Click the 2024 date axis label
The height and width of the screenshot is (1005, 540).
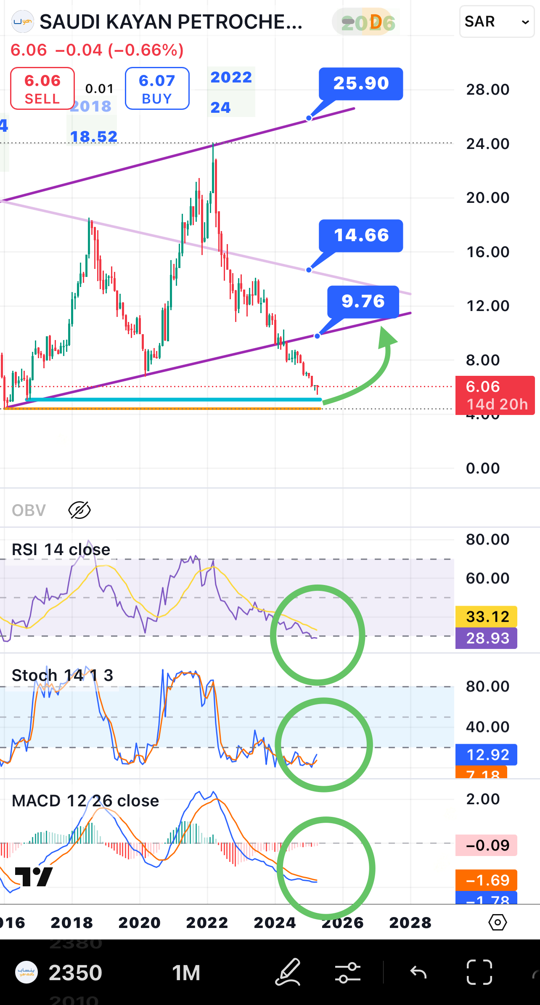[275, 923]
